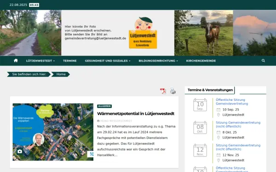Click the author icon beside Heino Messerschmidt
Image resolution: width=276 pixels, height=172 pixels.
pos(98,121)
